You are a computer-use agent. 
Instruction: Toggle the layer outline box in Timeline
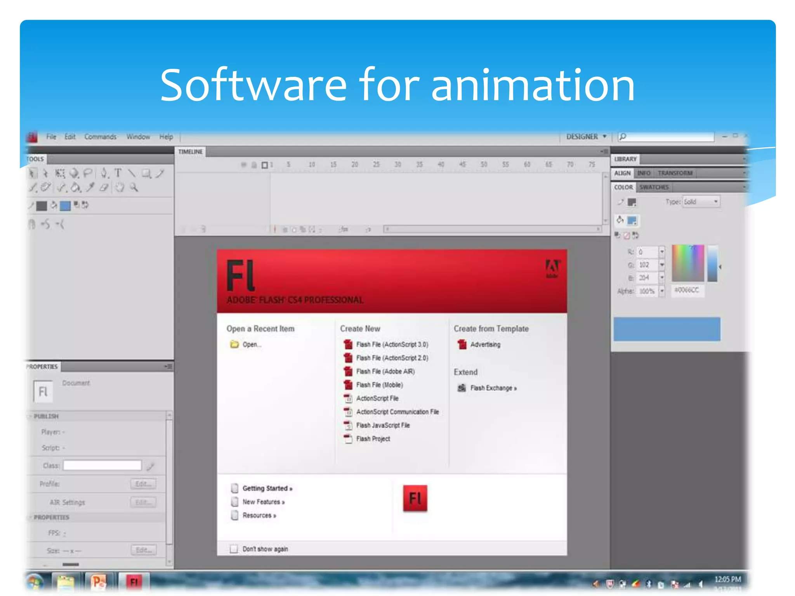pyautogui.click(x=264, y=165)
